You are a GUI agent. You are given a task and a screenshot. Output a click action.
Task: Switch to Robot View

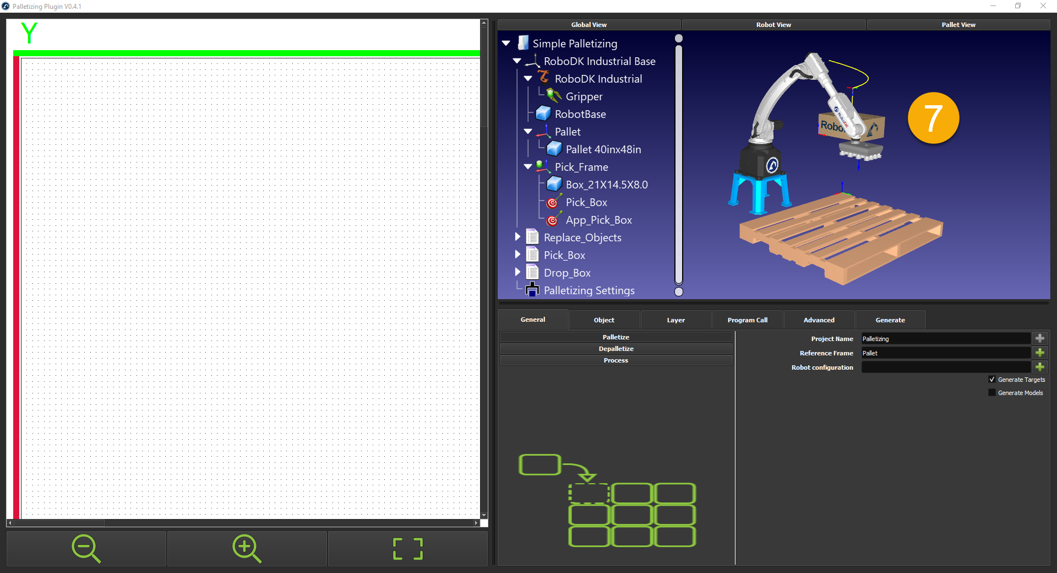coord(773,25)
